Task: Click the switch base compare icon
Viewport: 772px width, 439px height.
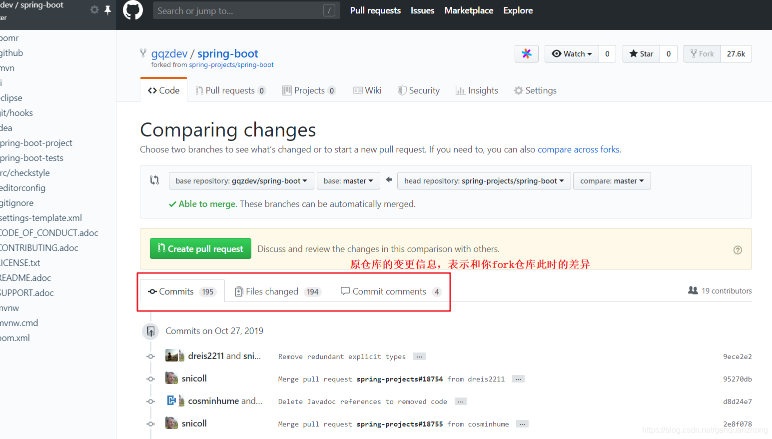Action: [x=154, y=180]
